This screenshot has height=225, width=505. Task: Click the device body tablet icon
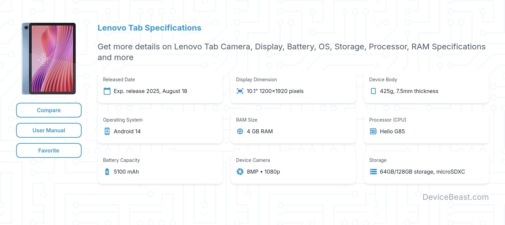click(x=373, y=91)
